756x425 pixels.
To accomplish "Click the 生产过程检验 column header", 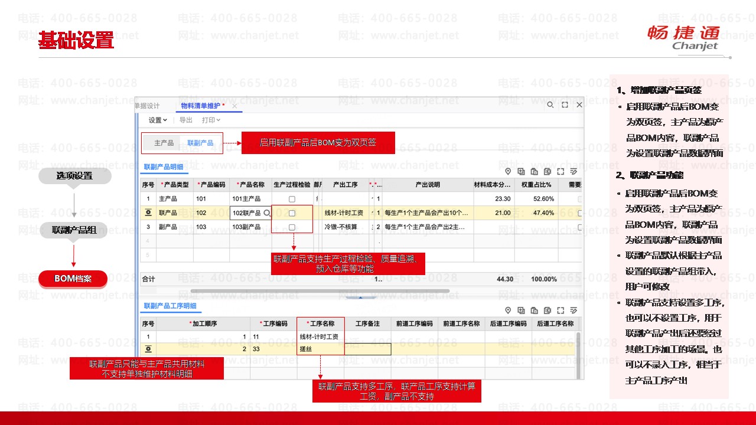I will 292,185.
